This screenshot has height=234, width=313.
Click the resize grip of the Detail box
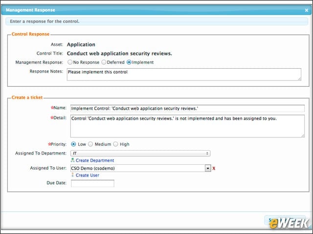[x=303, y=136]
